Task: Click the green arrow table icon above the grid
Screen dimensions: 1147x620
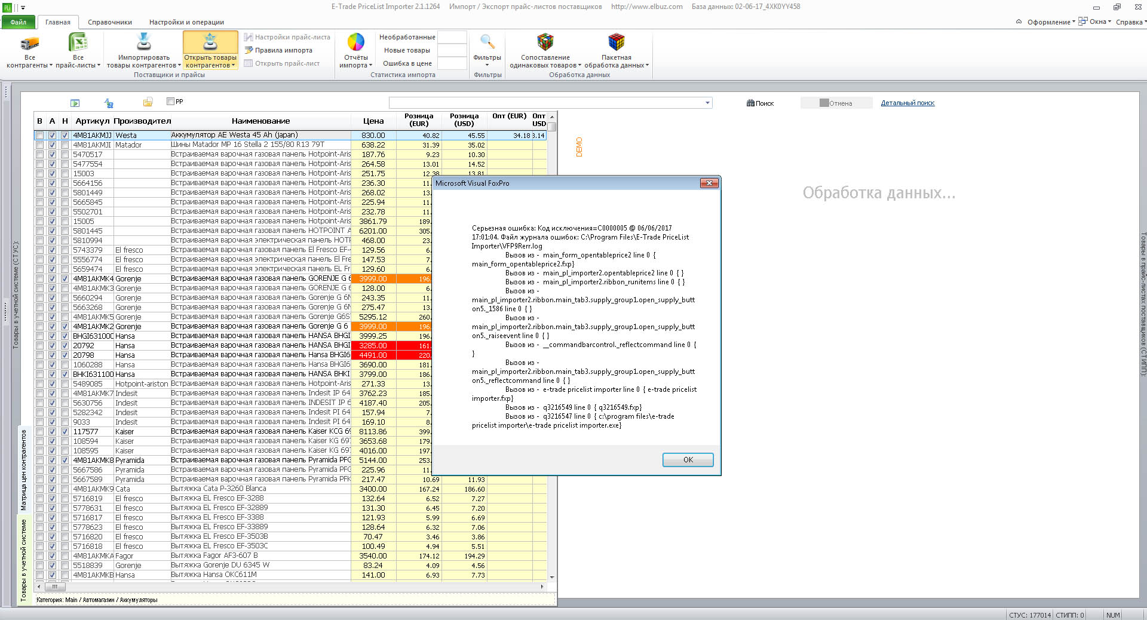Action: (75, 103)
